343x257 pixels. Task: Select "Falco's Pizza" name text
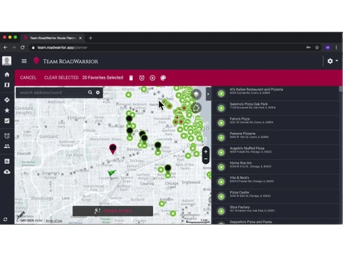coord(239,119)
